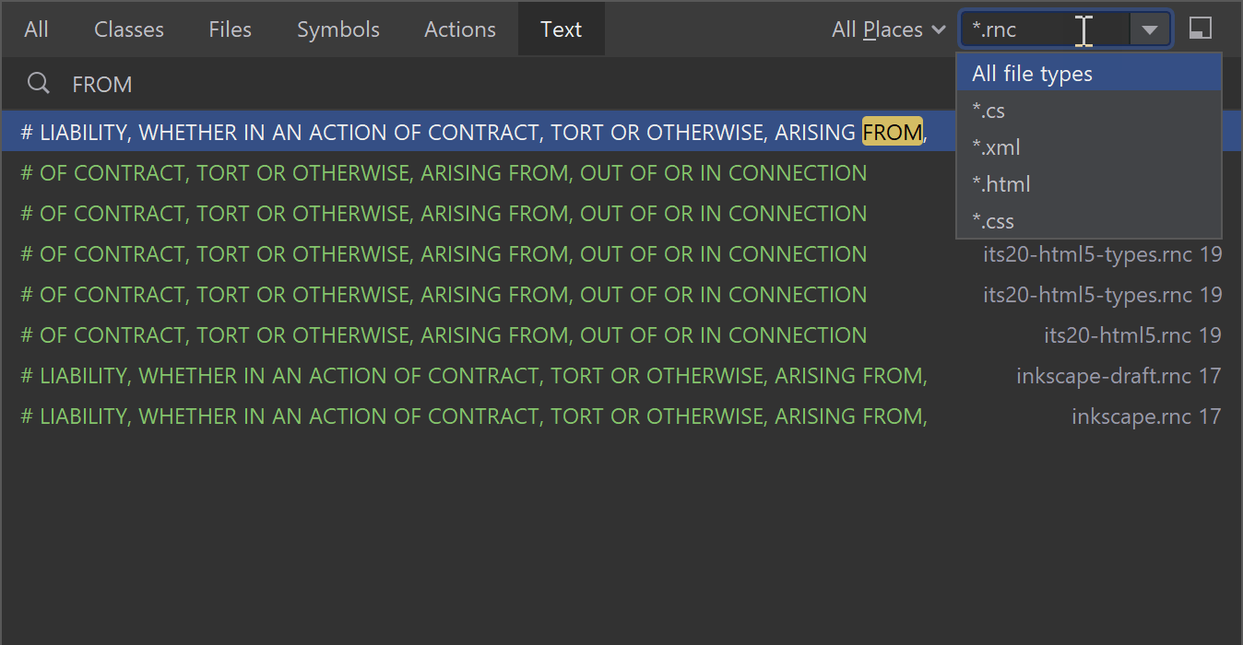Image resolution: width=1243 pixels, height=645 pixels.
Task: Open the Files tab
Action: point(230,29)
